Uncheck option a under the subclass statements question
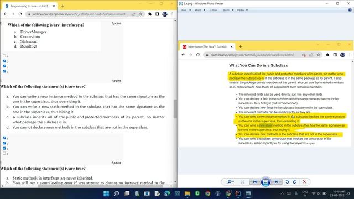The width and height of the screenshot is (354, 199). coord(4,138)
